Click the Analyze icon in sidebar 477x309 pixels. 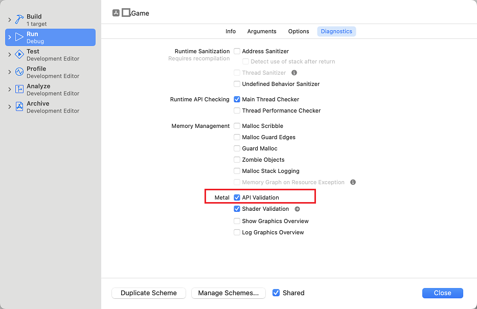(19, 90)
